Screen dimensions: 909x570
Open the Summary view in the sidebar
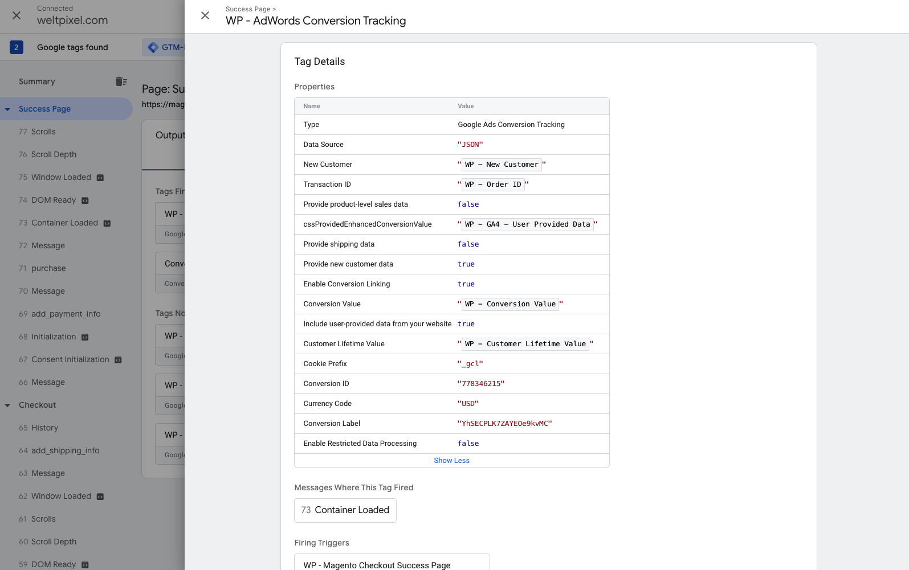click(x=37, y=81)
